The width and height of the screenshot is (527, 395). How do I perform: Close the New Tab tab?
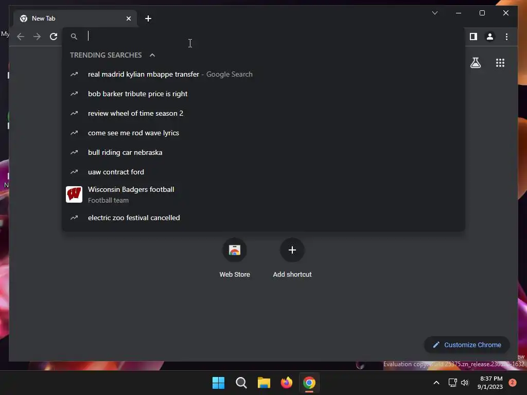click(128, 19)
